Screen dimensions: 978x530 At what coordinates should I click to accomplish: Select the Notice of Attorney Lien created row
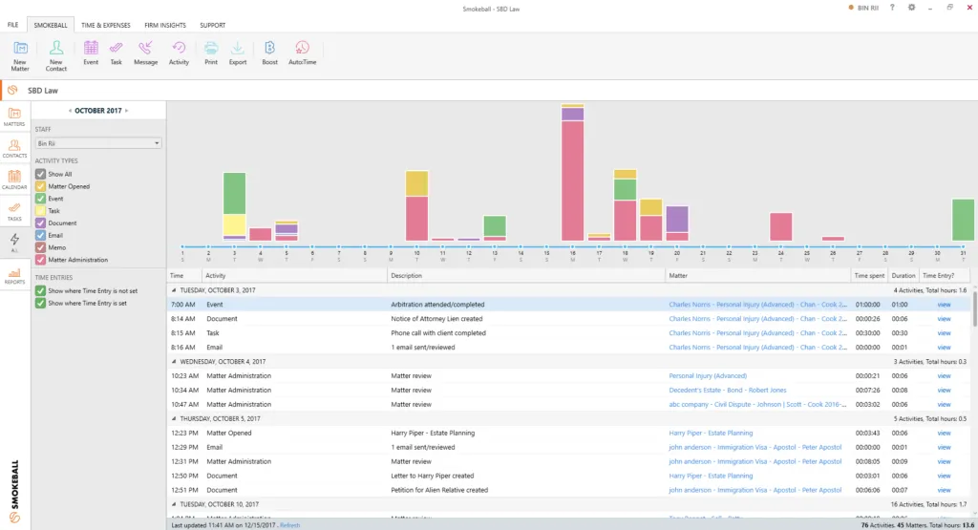pyautogui.click(x=569, y=319)
